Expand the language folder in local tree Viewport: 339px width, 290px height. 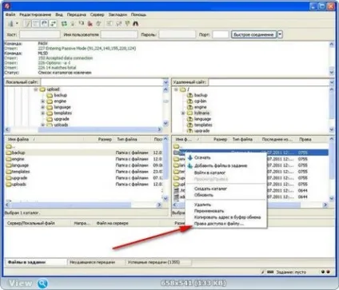tap(42, 107)
